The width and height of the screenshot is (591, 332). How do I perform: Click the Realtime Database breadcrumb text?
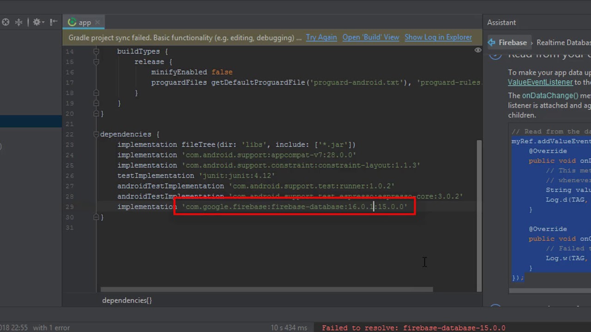point(564,42)
